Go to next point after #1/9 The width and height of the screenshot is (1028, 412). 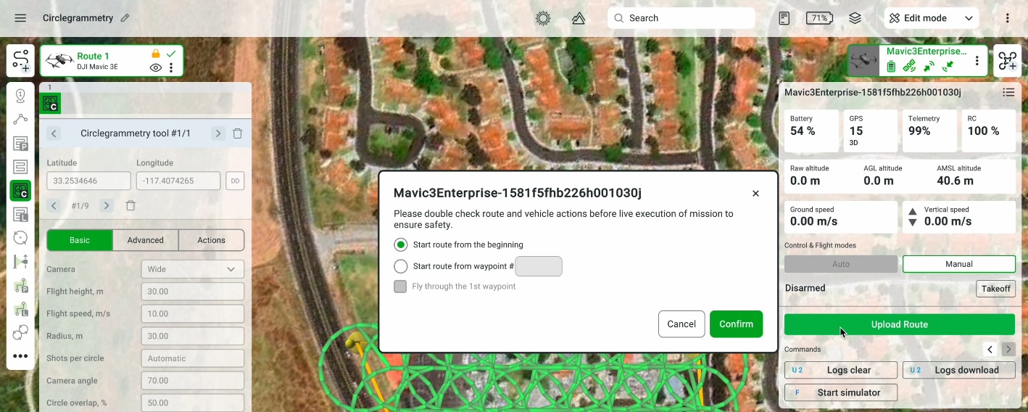coord(107,205)
